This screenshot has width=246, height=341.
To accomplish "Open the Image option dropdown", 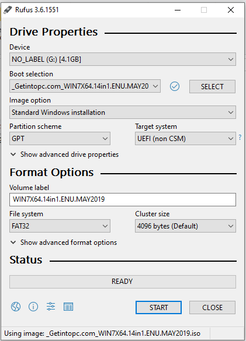I will tap(123, 113).
